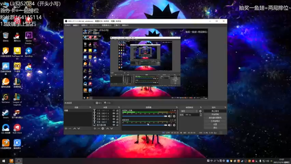Select the Recycle Bin desktop icon
291x164 pixels.
[x=6, y=37]
